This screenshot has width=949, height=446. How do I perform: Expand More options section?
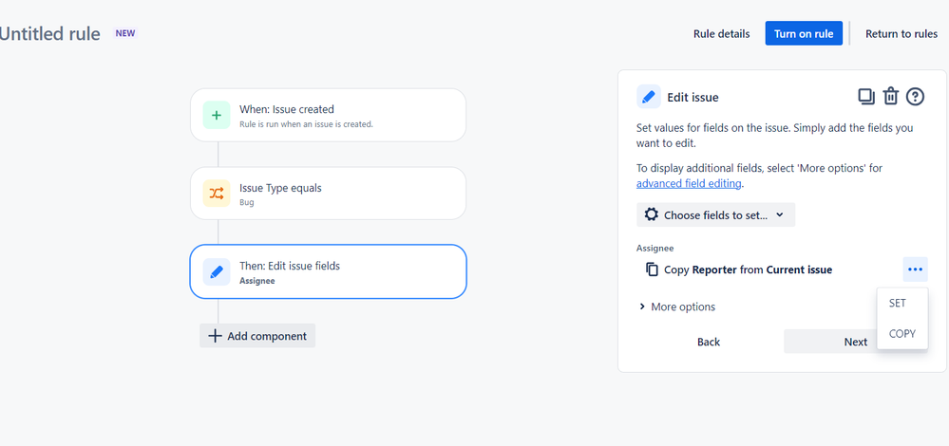tap(677, 307)
